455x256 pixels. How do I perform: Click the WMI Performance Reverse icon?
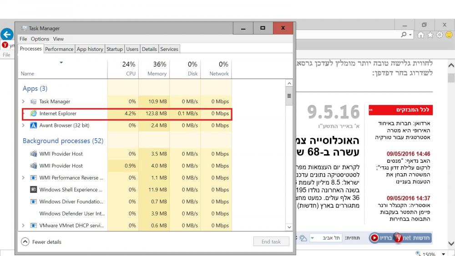[33, 177]
